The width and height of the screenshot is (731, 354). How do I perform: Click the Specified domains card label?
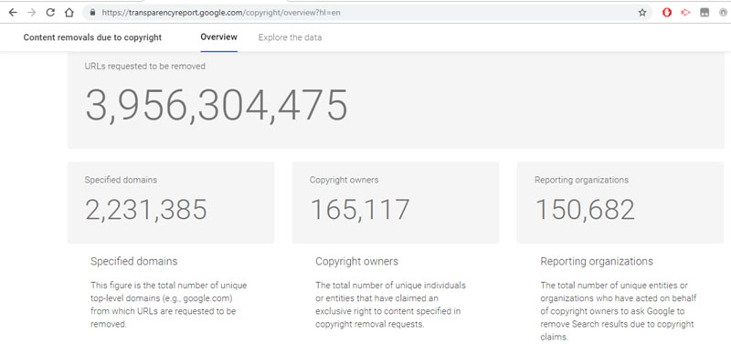pos(121,180)
